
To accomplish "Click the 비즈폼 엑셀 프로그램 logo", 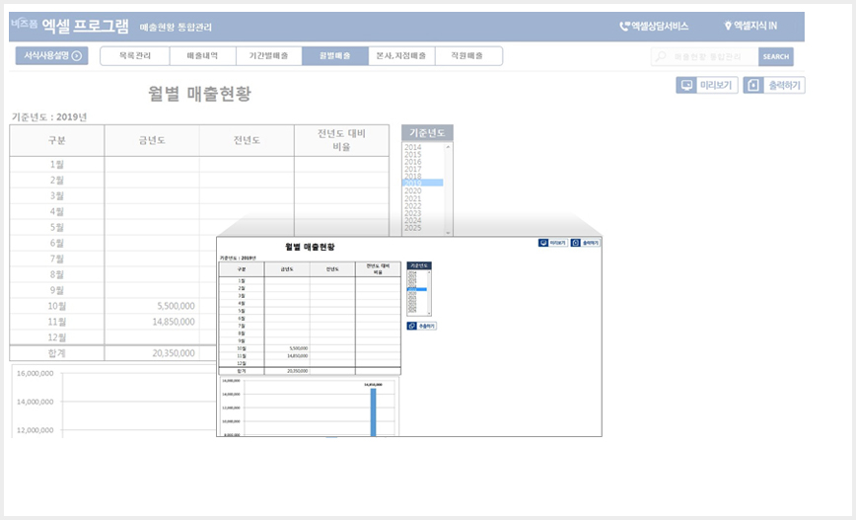I will [x=69, y=26].
